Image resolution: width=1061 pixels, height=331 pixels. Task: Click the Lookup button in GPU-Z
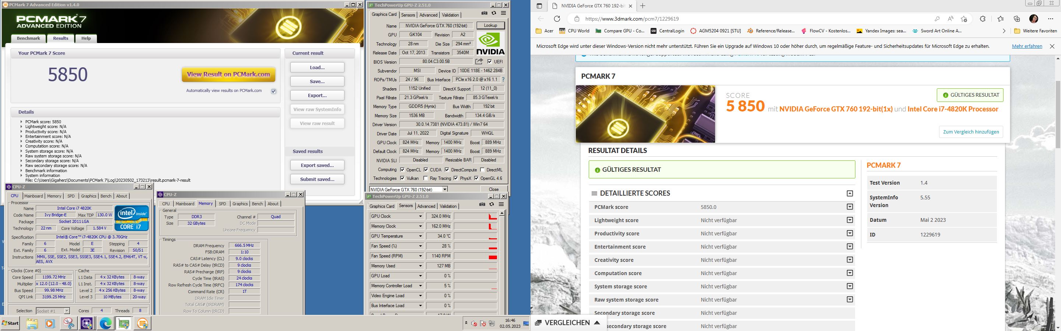(x=490, y=25)
